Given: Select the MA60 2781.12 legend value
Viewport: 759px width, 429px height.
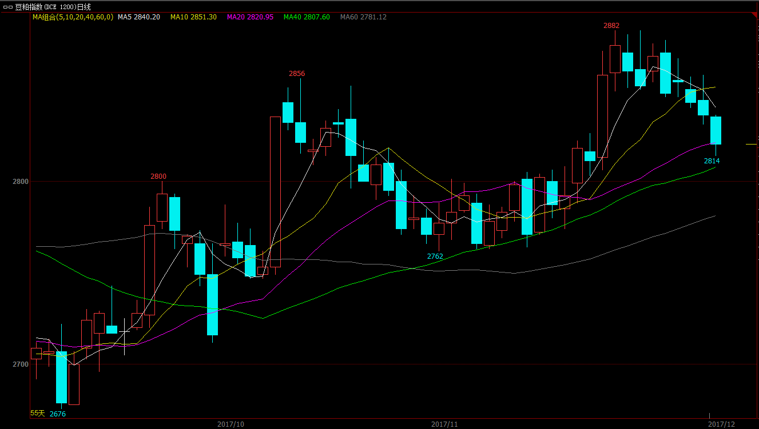Looking at the screenshot, I should (x=363, y=17).
